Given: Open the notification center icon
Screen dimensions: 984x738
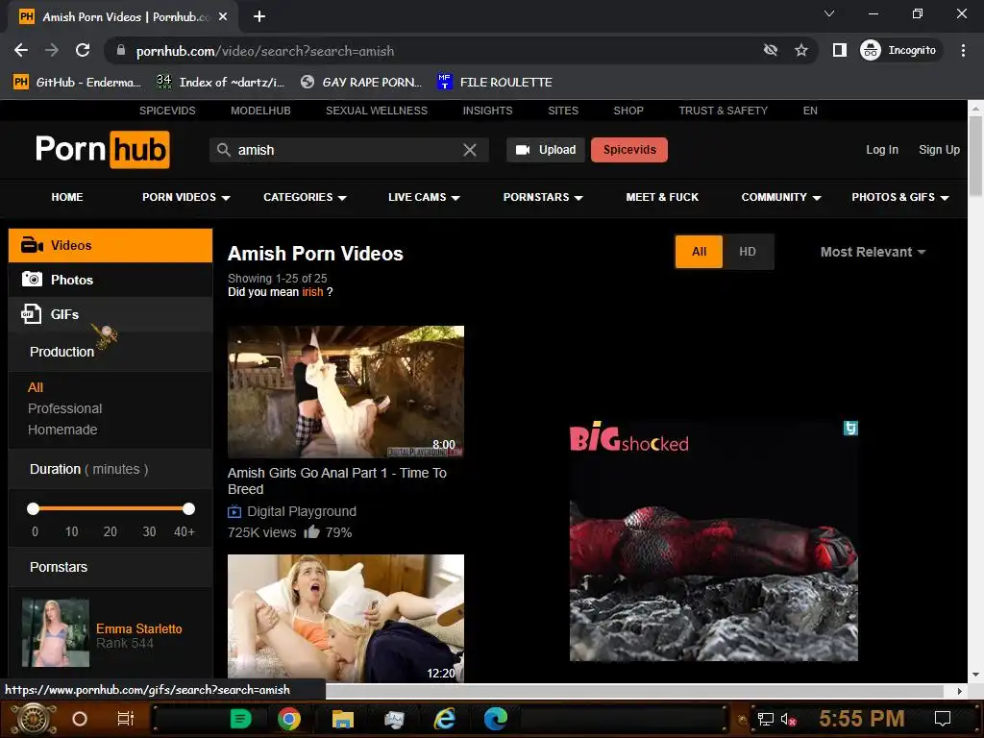Looking at the screenshot, I should point(943,719).
